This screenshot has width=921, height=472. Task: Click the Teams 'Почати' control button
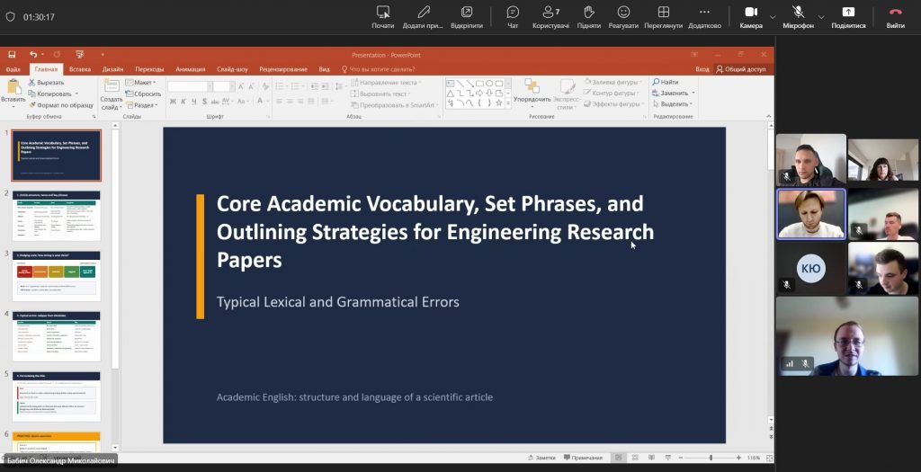pos(383,17)
